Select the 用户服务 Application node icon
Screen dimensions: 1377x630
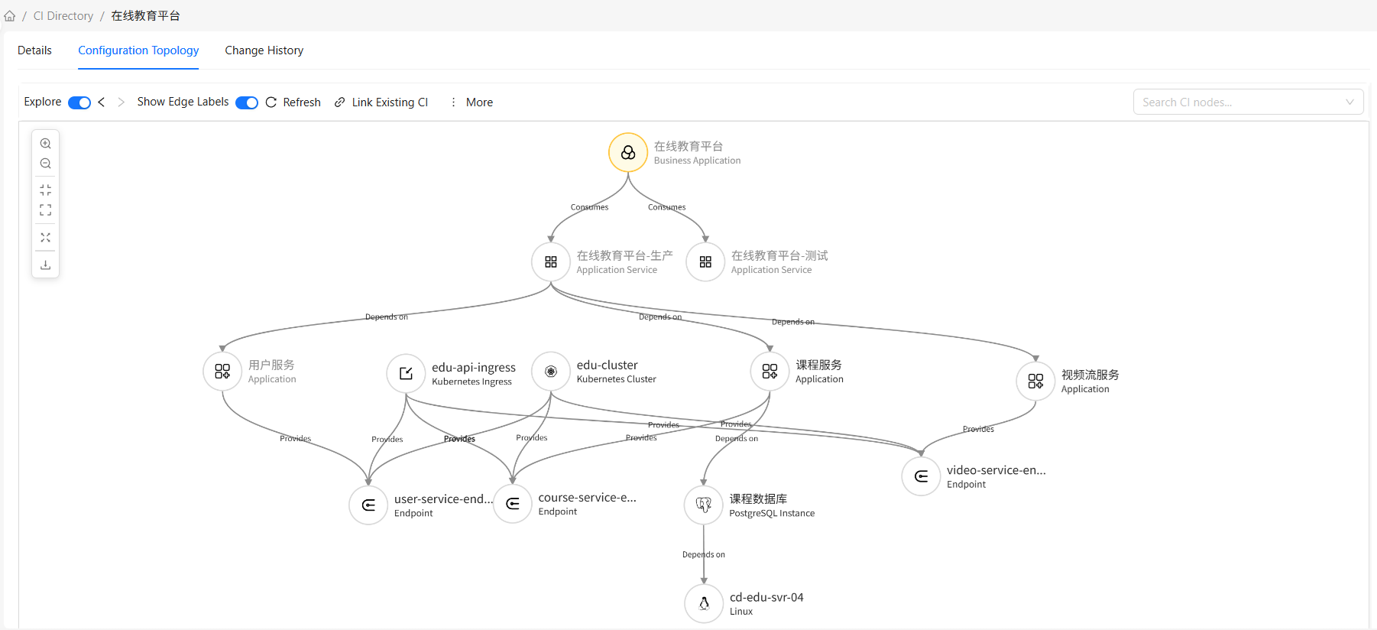222,372
